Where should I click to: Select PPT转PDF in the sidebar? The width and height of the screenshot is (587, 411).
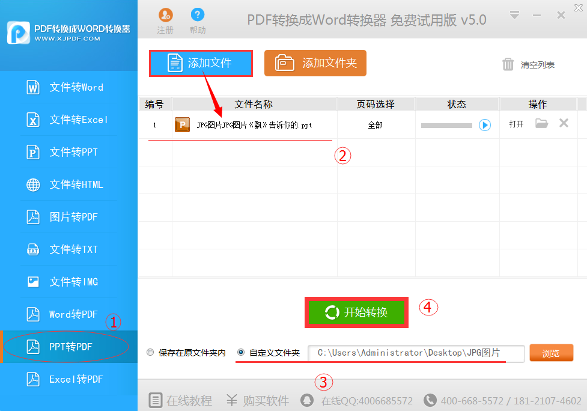pos(69,347)
